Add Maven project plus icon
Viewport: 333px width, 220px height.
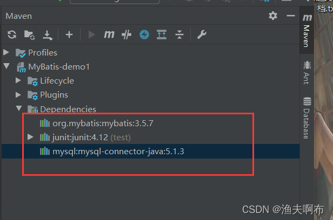click(x=69, y=35)
